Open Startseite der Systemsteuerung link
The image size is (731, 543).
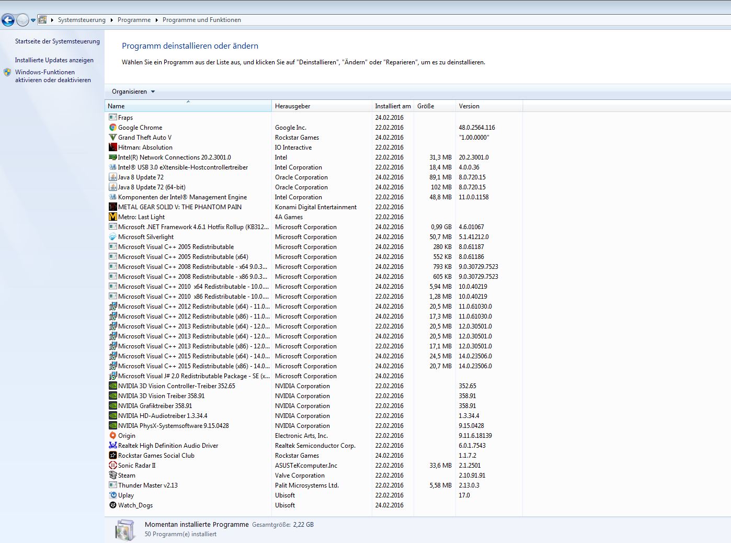(57, 41)
